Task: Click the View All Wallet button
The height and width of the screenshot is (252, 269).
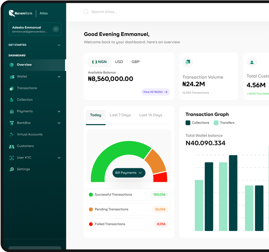Action: pyautogui.click(x=156, y=92)
